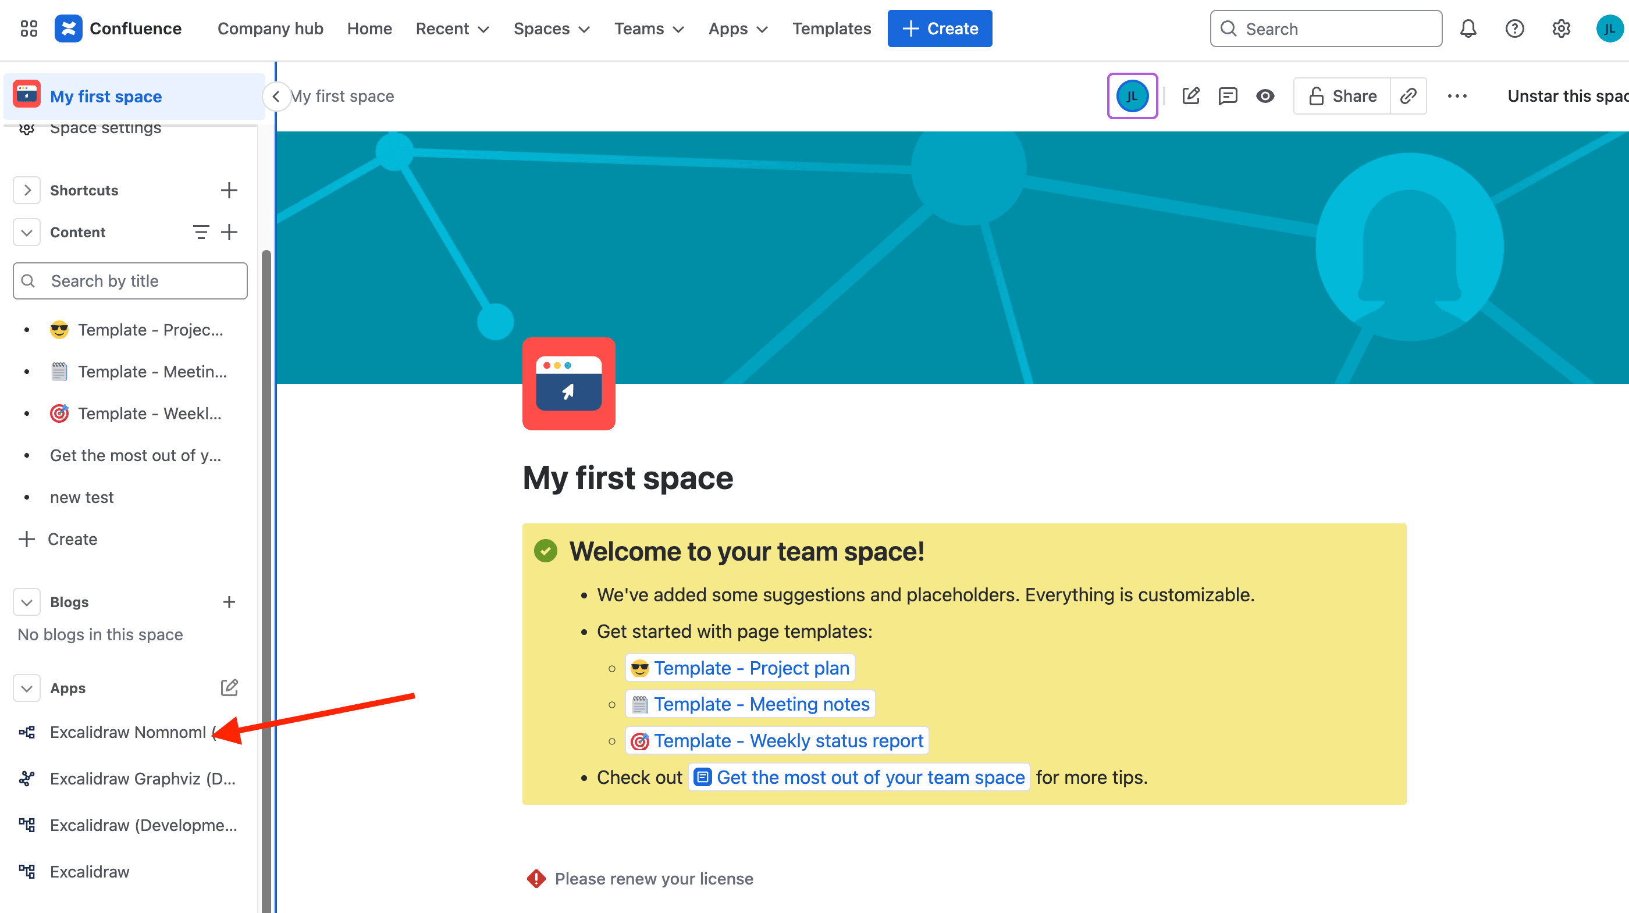
Task: Open Templates in top navigation
Action: point(831,28)
